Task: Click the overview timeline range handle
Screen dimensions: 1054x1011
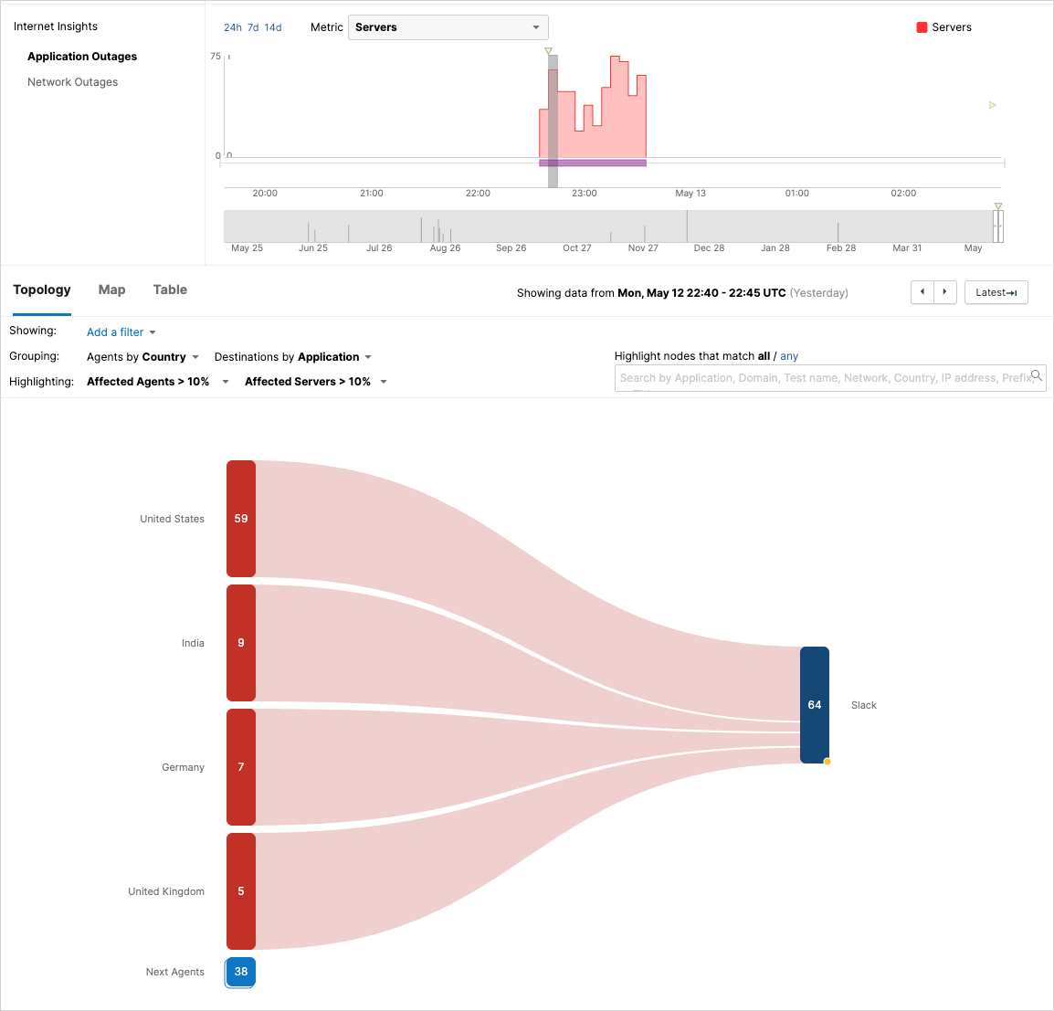Action: (997, 226)
